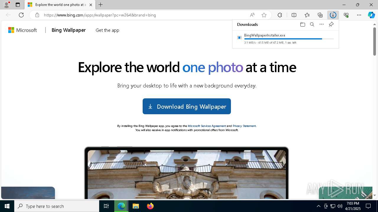Click the Edge taskbar icon
This screenshot has width=378, height=212.
(x=121, y=206)
